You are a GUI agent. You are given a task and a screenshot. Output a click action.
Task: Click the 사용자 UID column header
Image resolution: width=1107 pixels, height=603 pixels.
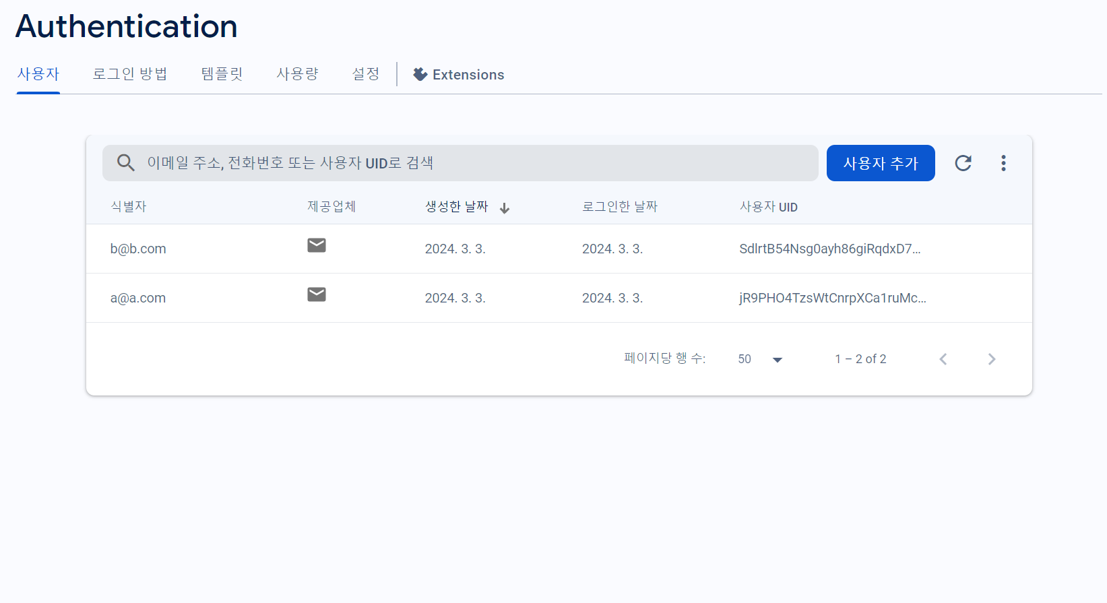pyautogui.click(x=769, y=207)
